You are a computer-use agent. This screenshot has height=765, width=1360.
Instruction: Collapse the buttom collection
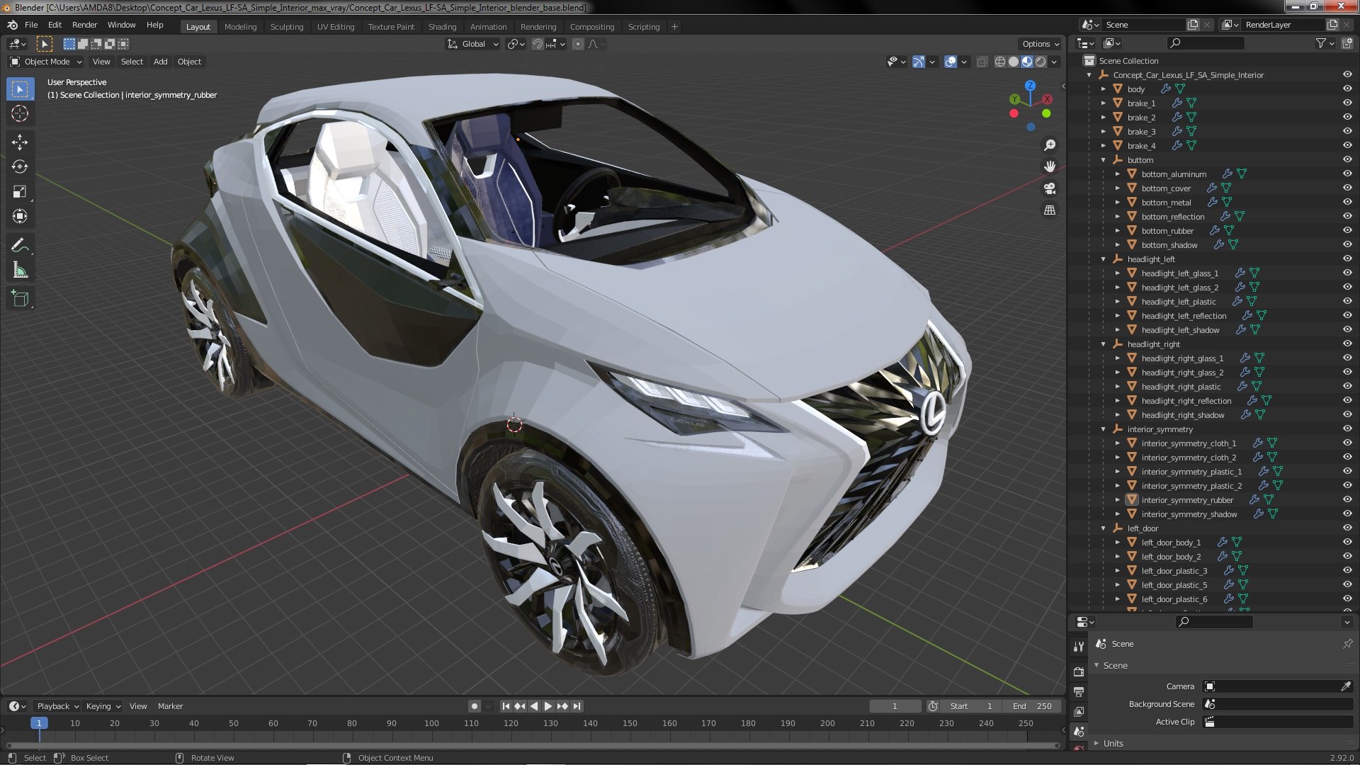tap(1104, 160)
